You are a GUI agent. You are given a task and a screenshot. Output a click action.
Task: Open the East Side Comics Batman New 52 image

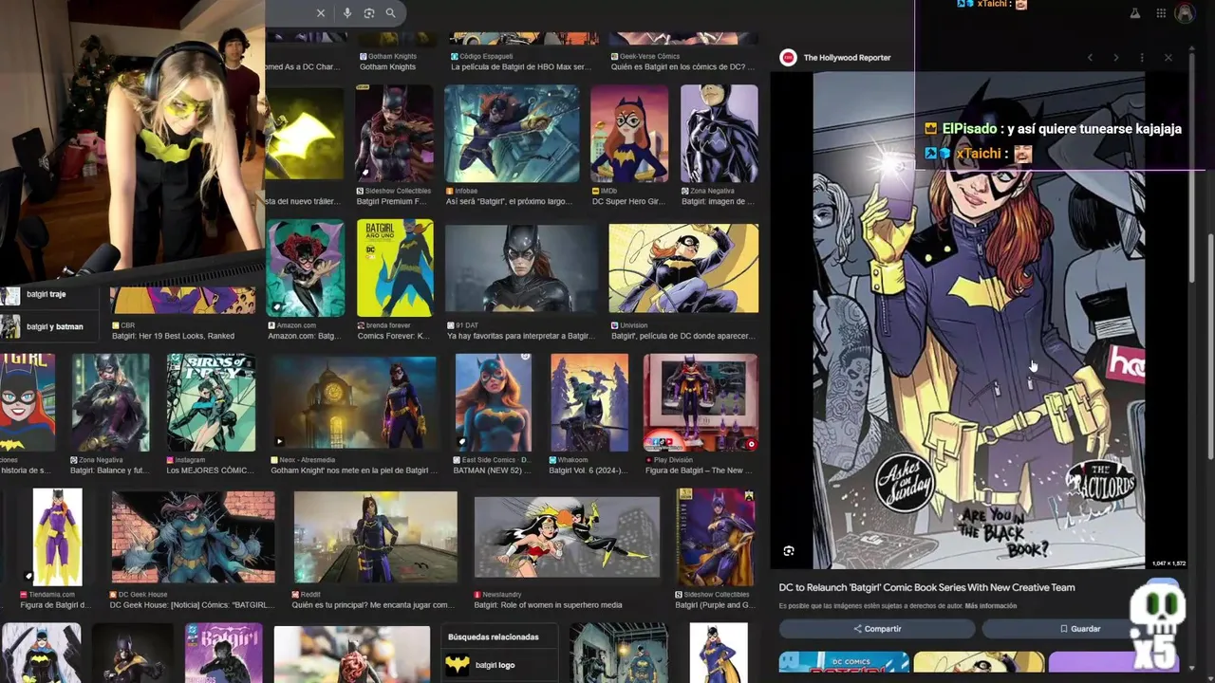point(494,403)
